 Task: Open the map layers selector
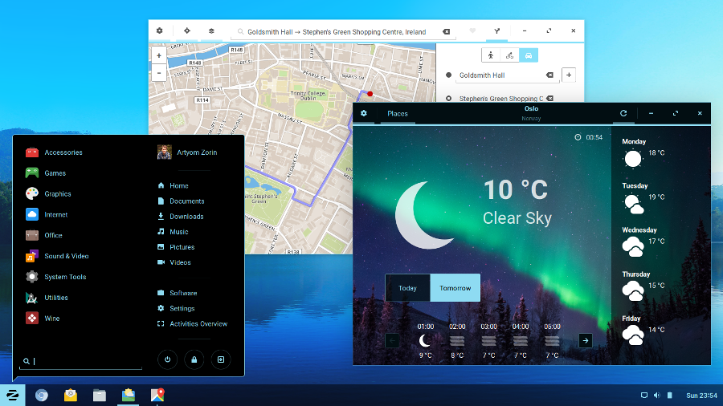coord(211,30)
